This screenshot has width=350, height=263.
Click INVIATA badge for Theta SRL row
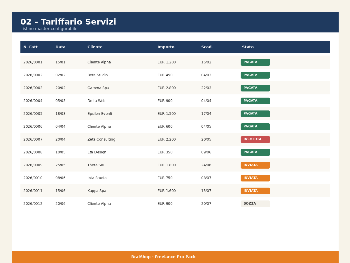pos(255,165)
